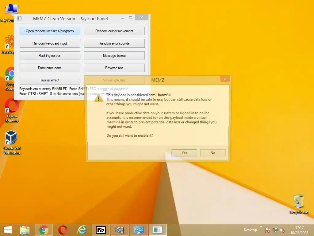Toggle Random error sounds payload
This screenshot has width=314, height=236.
(x=114, y=43)
